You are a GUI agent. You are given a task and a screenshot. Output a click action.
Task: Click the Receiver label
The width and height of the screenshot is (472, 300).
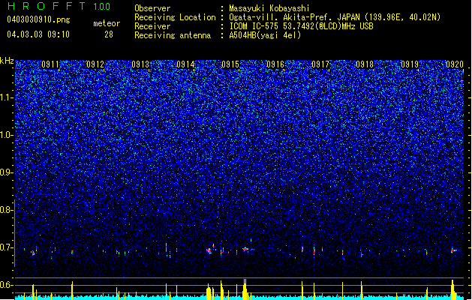[152, 26]
